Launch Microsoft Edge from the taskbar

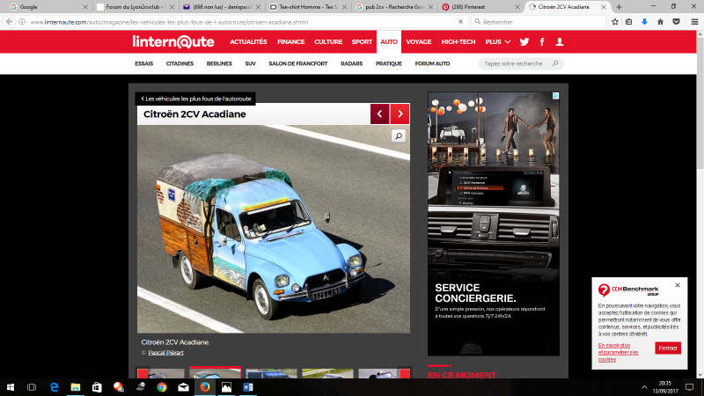coord(54,387)
